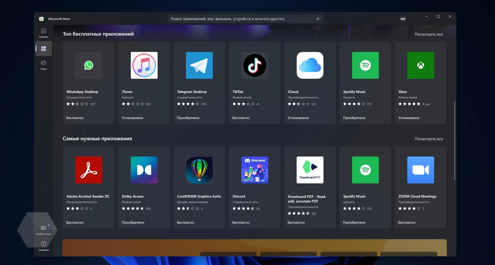Click the Самые нужные приложения heading
This screenshot has width=495, height=265.
click(97, 139)
